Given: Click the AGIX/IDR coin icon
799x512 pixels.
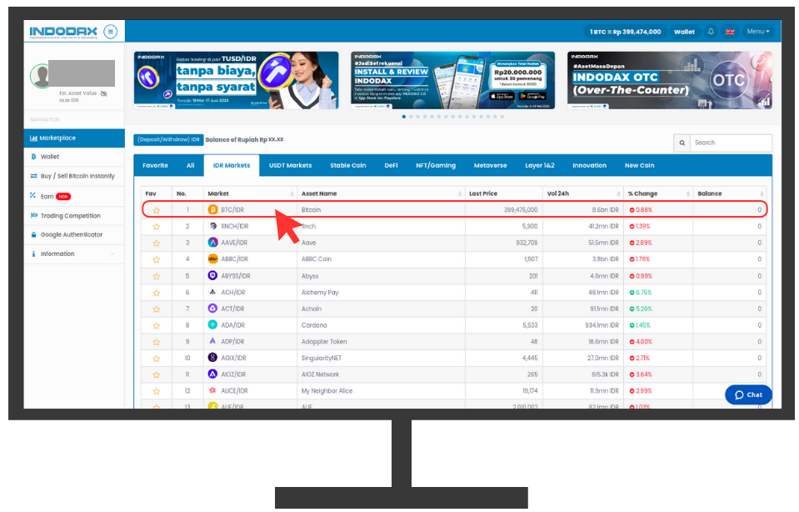Looking at the screenshot, I should point(213,358).
